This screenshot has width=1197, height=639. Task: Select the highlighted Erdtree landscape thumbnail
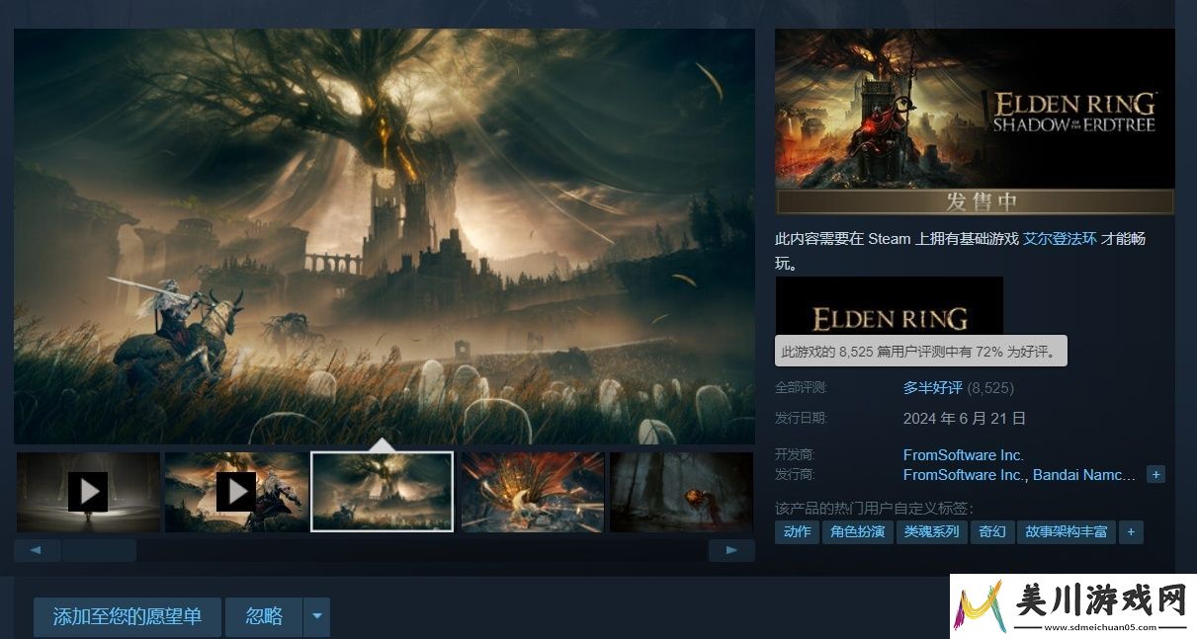382,492
